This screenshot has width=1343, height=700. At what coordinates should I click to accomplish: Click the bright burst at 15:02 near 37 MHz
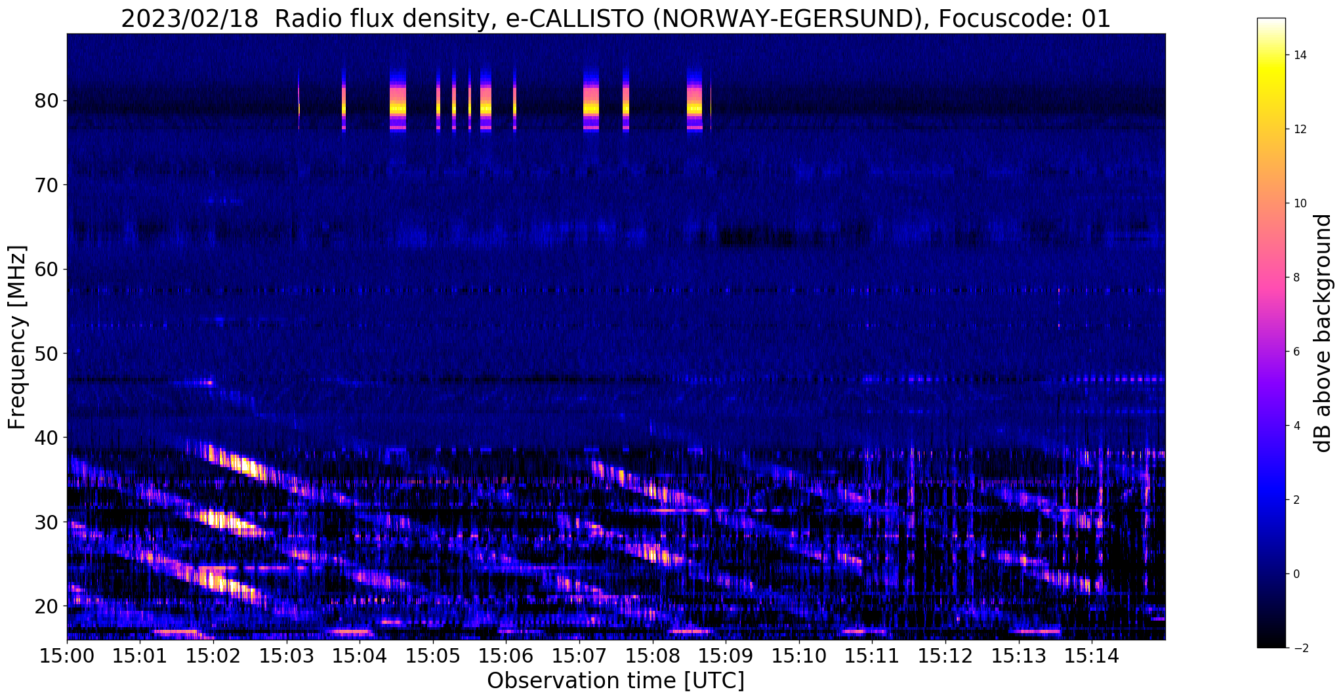243,464
